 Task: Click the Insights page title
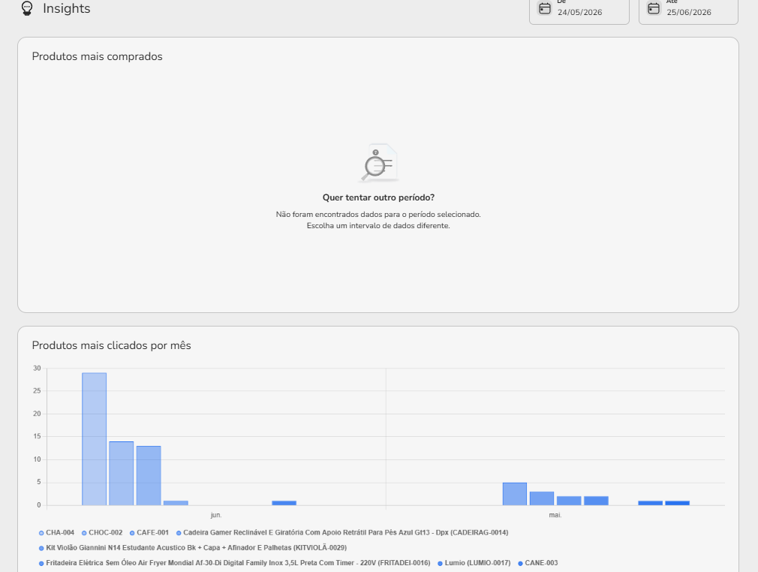pos(67,9)
